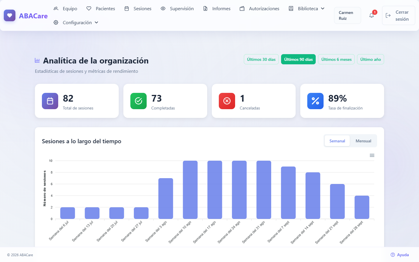
Task: Click the Ayuda question mark icon
Action: (x=393, y=255)
